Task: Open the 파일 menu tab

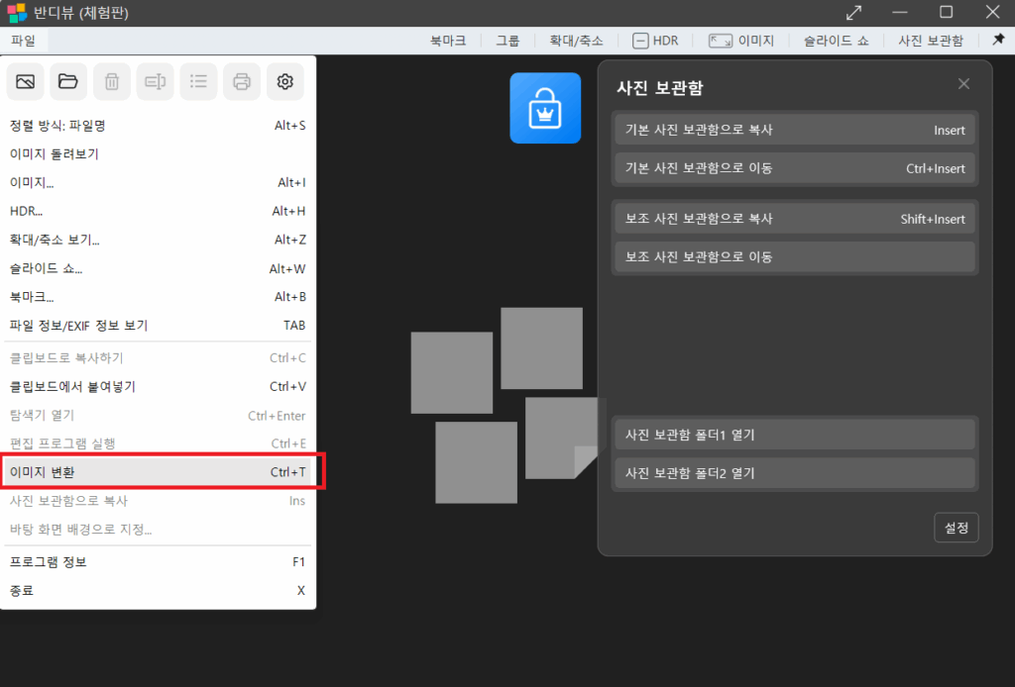Action: (x=23, y=41)
